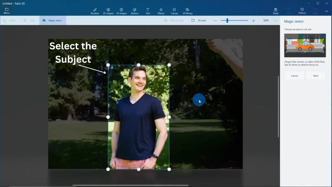Click the Cancel button
Viewport: 332px width, 187px height.
294,76
